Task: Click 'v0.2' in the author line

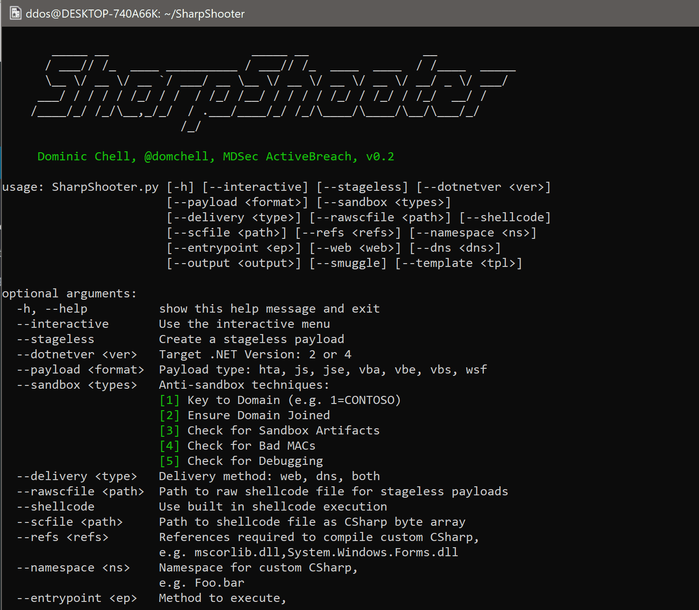Action: [x=380, y=157]
